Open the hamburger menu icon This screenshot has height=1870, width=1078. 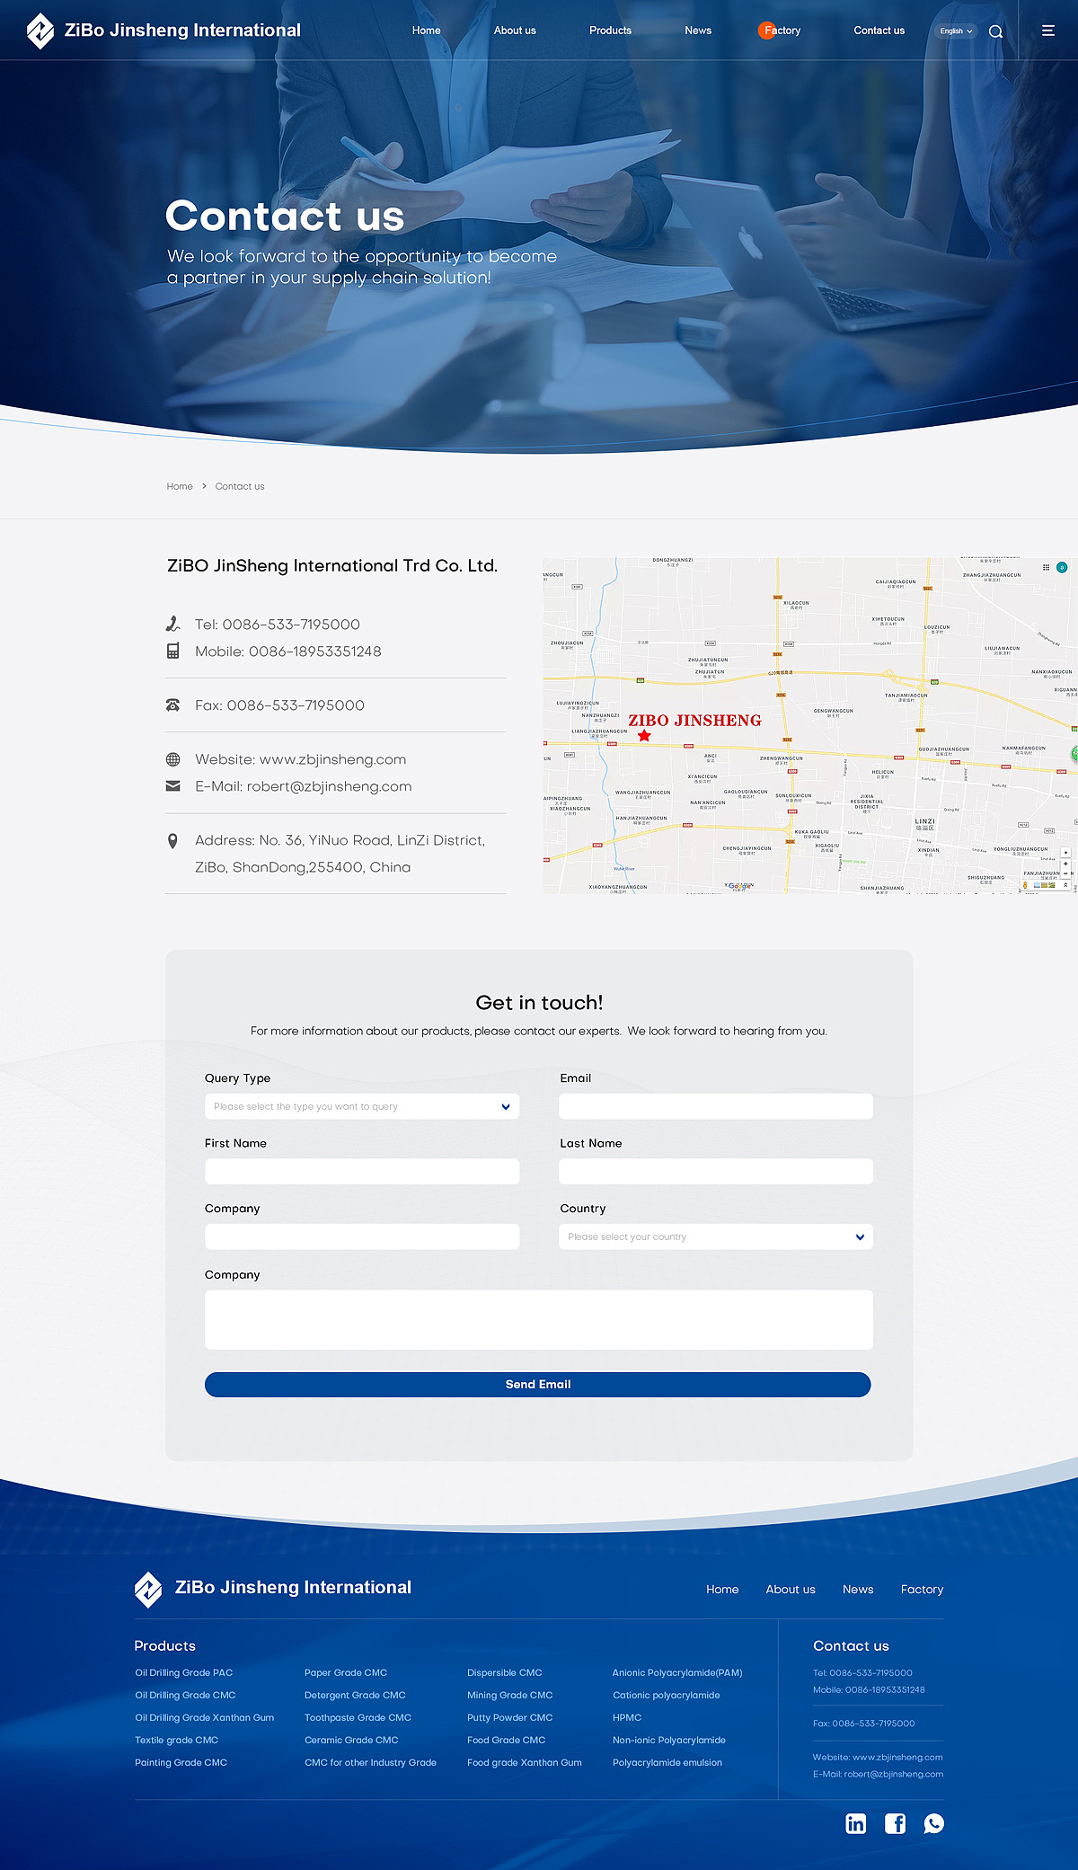pyautogui.click(x=1047, y=31)
